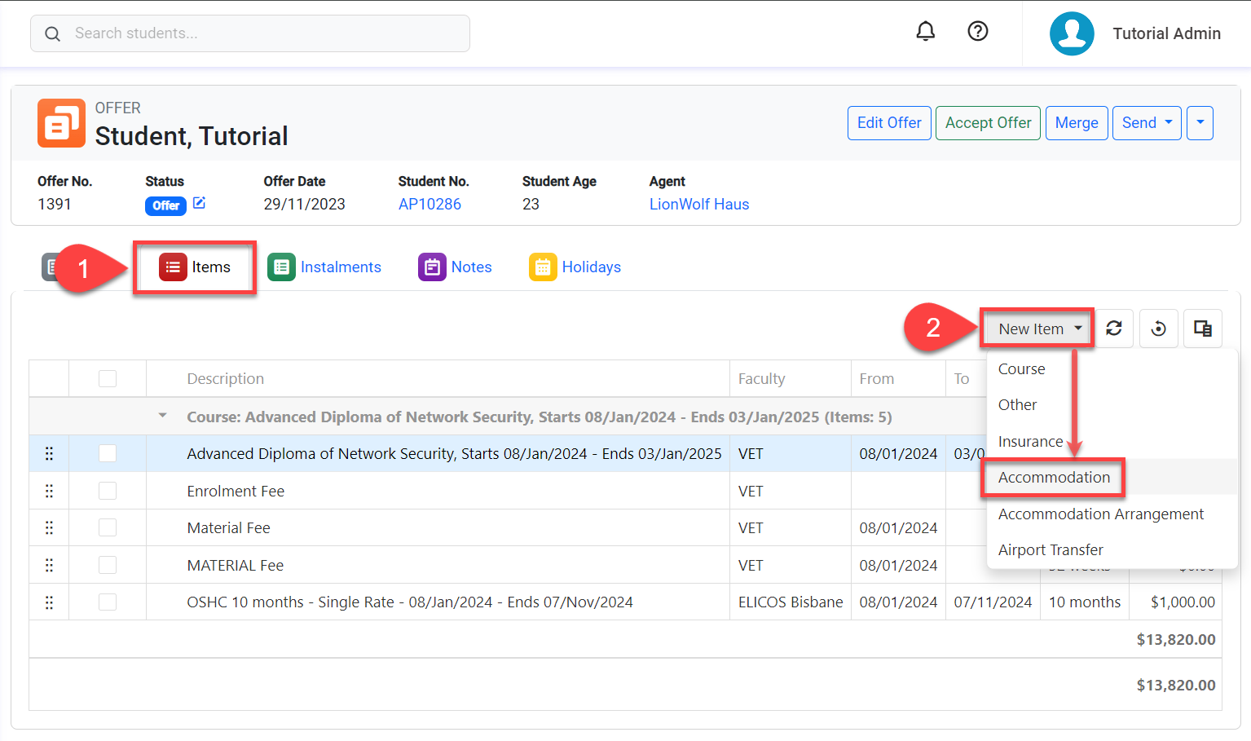This screenshot has height=741, width=1251.
Task: Open the extra actions caret dropdown
Action: click(1200, 123)
